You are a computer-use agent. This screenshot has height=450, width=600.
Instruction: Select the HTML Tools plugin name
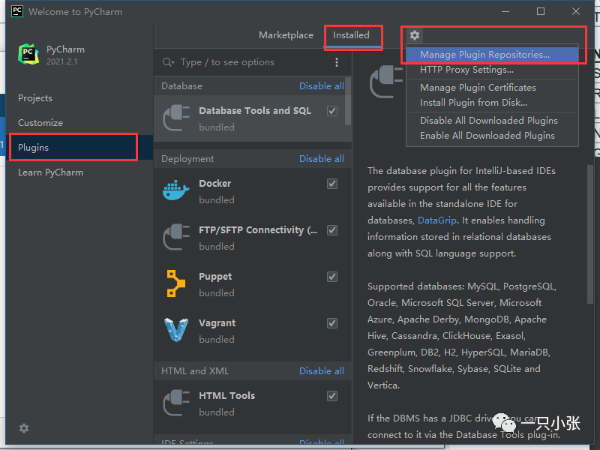point(227,396)
